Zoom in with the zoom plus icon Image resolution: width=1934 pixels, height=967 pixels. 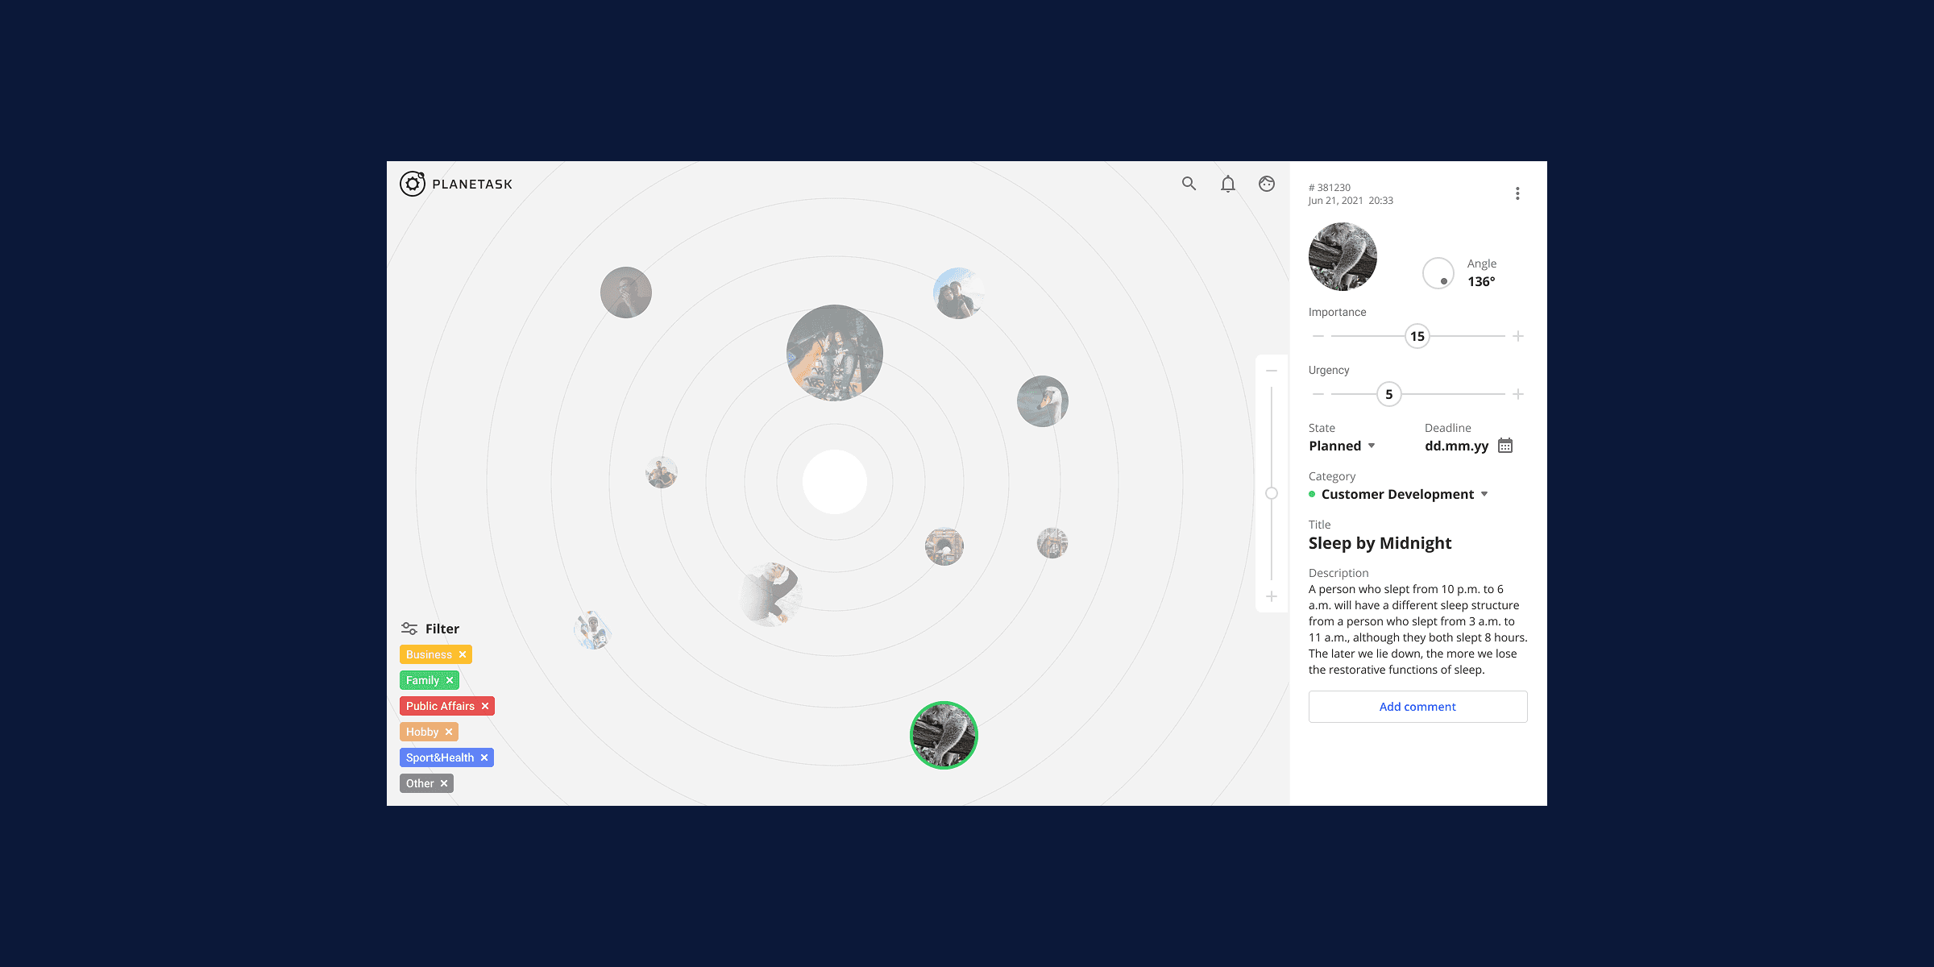[x=1272, y=596]
